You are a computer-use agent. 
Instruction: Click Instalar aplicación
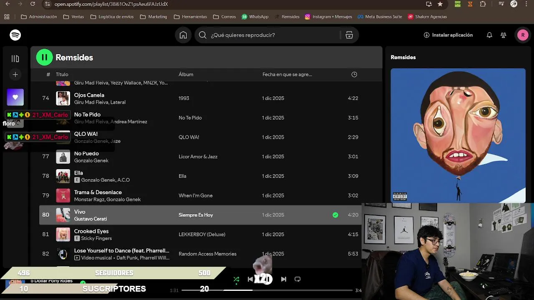coord(448,35)
